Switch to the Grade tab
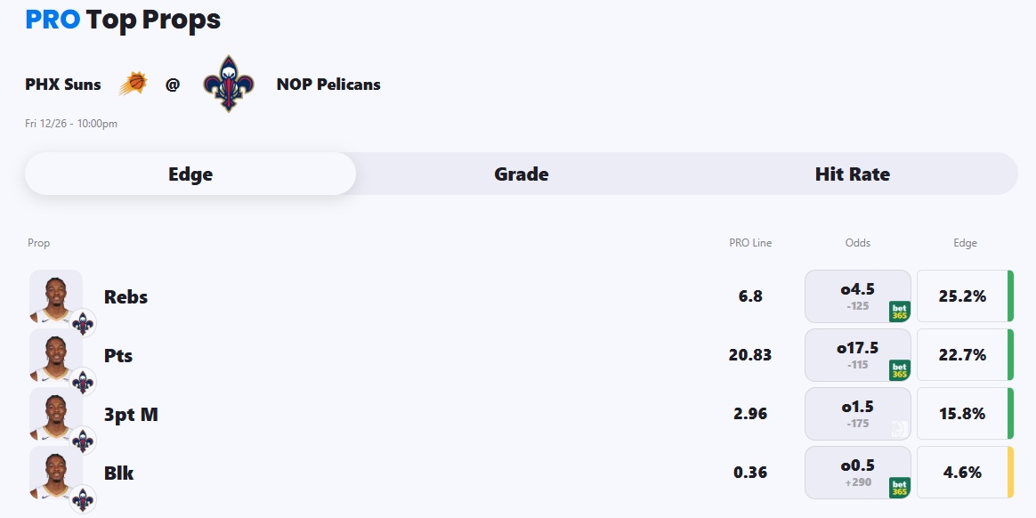1036x518 pixels. point(522,174)
